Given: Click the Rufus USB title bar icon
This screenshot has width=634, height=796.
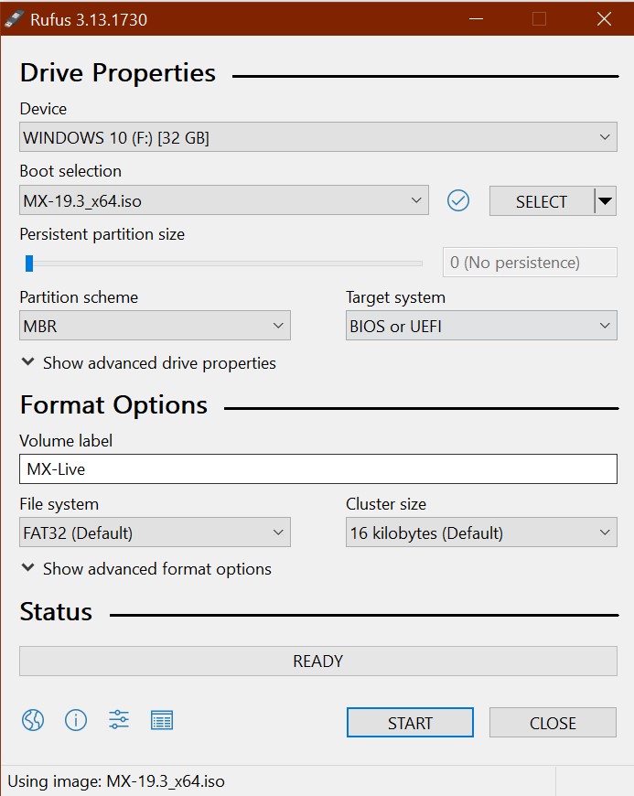Looking at the screenshot, I should point(14,19).
